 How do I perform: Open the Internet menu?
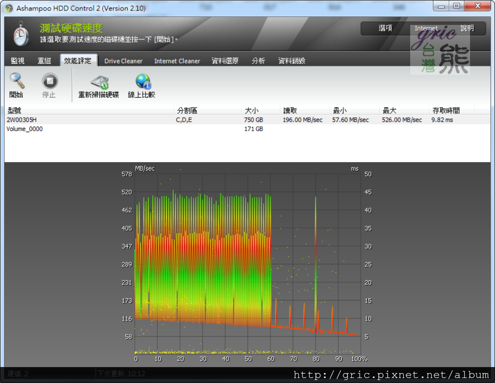(x=426, y=28)
